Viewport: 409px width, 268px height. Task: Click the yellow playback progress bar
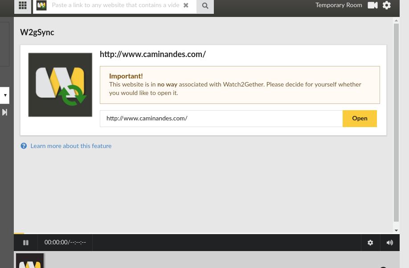[x=19, y=233]
